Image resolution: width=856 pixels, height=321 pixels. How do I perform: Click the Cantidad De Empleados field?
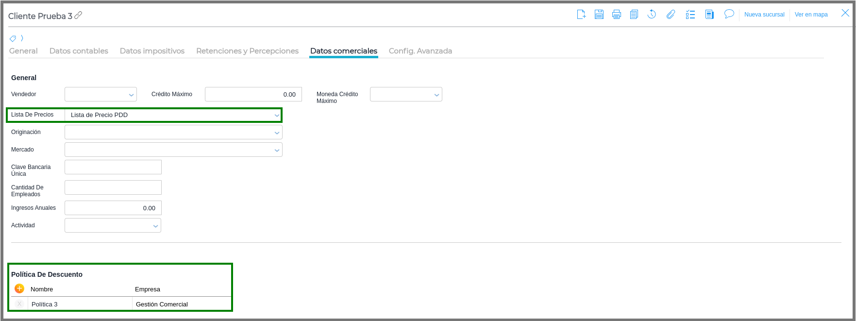(113, 187)
